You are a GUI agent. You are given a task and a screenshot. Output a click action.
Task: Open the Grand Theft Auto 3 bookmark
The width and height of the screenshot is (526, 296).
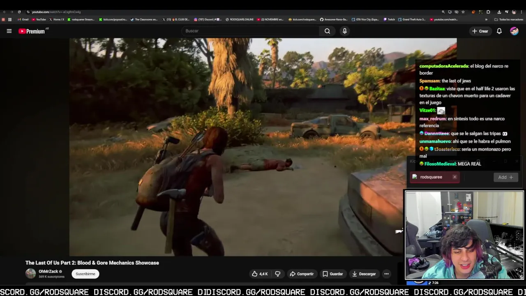(412, 19)
